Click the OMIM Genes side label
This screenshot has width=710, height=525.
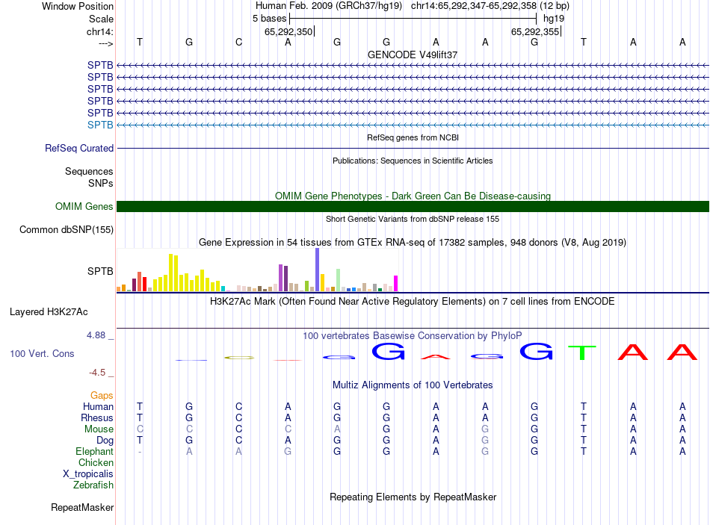coord(84,206)
